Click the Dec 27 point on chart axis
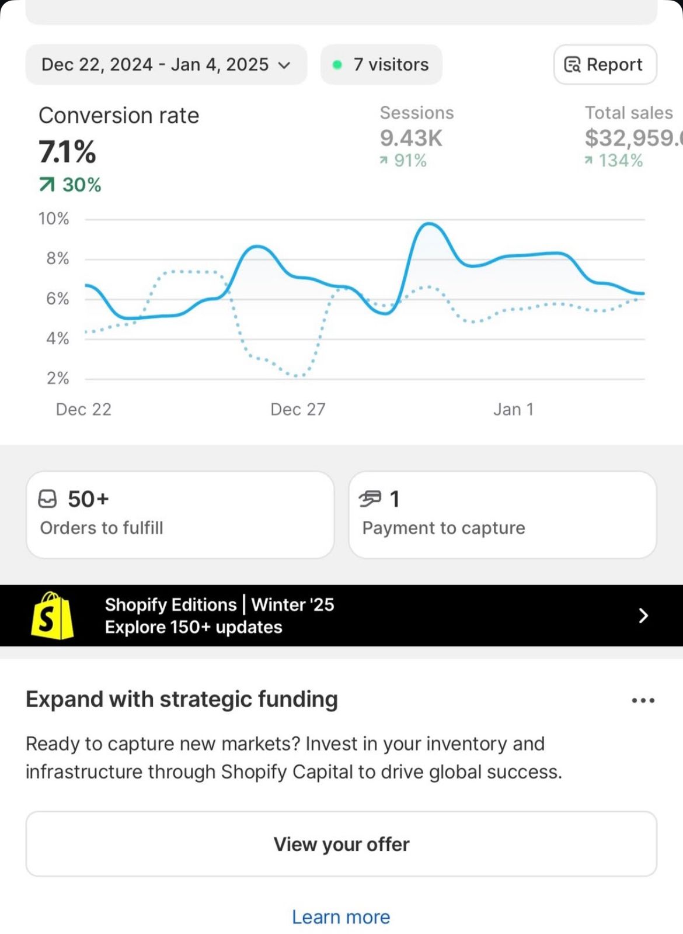This screenshot has height=934, width=683. click(298, 409)
